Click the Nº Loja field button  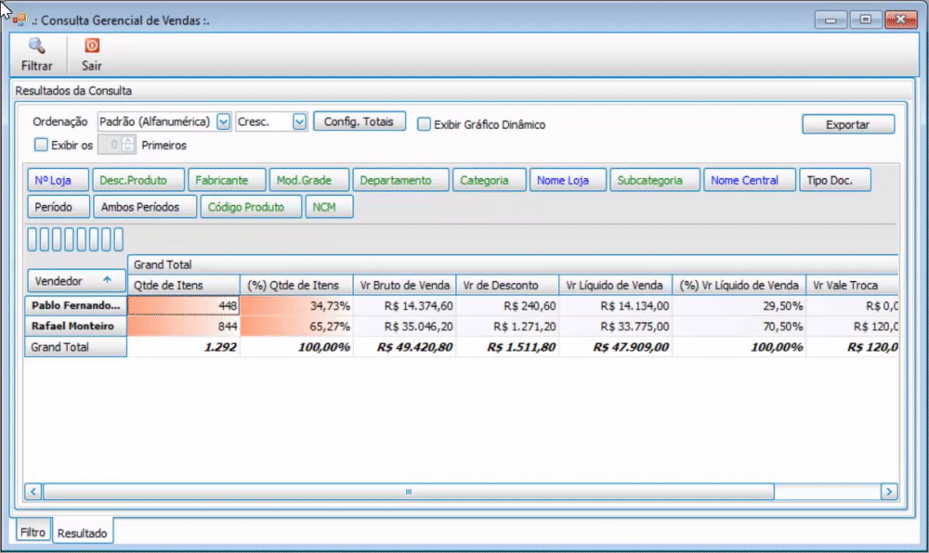click(58, 180)
